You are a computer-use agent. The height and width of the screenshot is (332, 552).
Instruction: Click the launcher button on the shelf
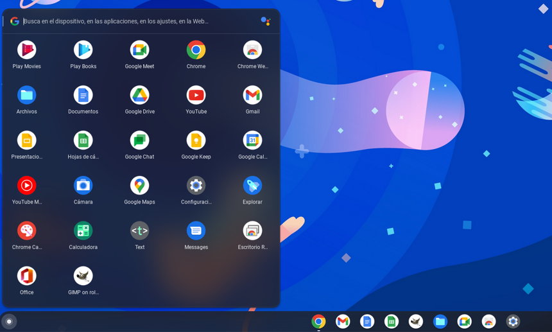[x=9, y=322]
